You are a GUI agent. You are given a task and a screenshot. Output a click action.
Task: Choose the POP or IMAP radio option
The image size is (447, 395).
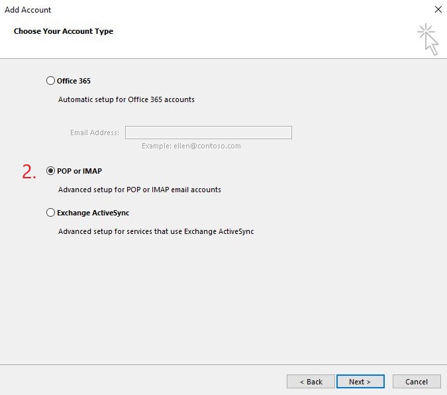50,171
